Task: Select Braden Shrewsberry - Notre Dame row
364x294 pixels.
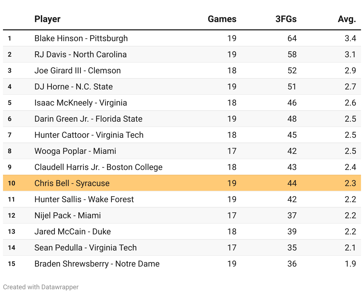Action: [97, 264]
